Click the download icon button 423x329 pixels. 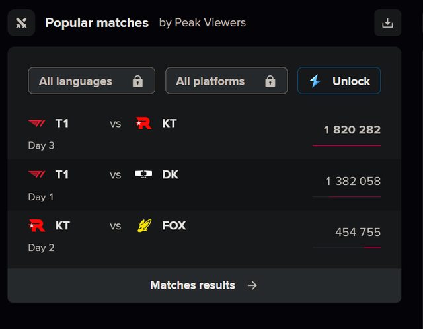click(x=387, y=23)
